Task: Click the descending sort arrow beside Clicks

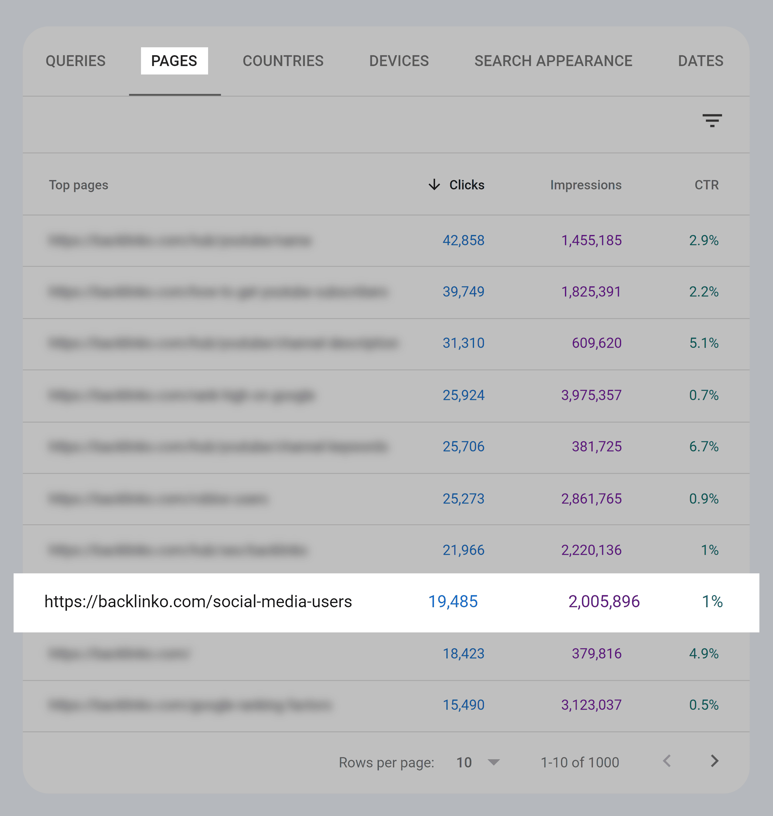Action: [x=434, y=185]
